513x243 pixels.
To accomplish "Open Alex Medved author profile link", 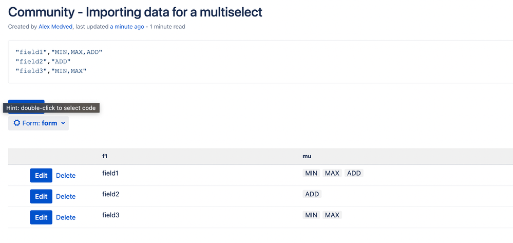I will tap(56, 27).
